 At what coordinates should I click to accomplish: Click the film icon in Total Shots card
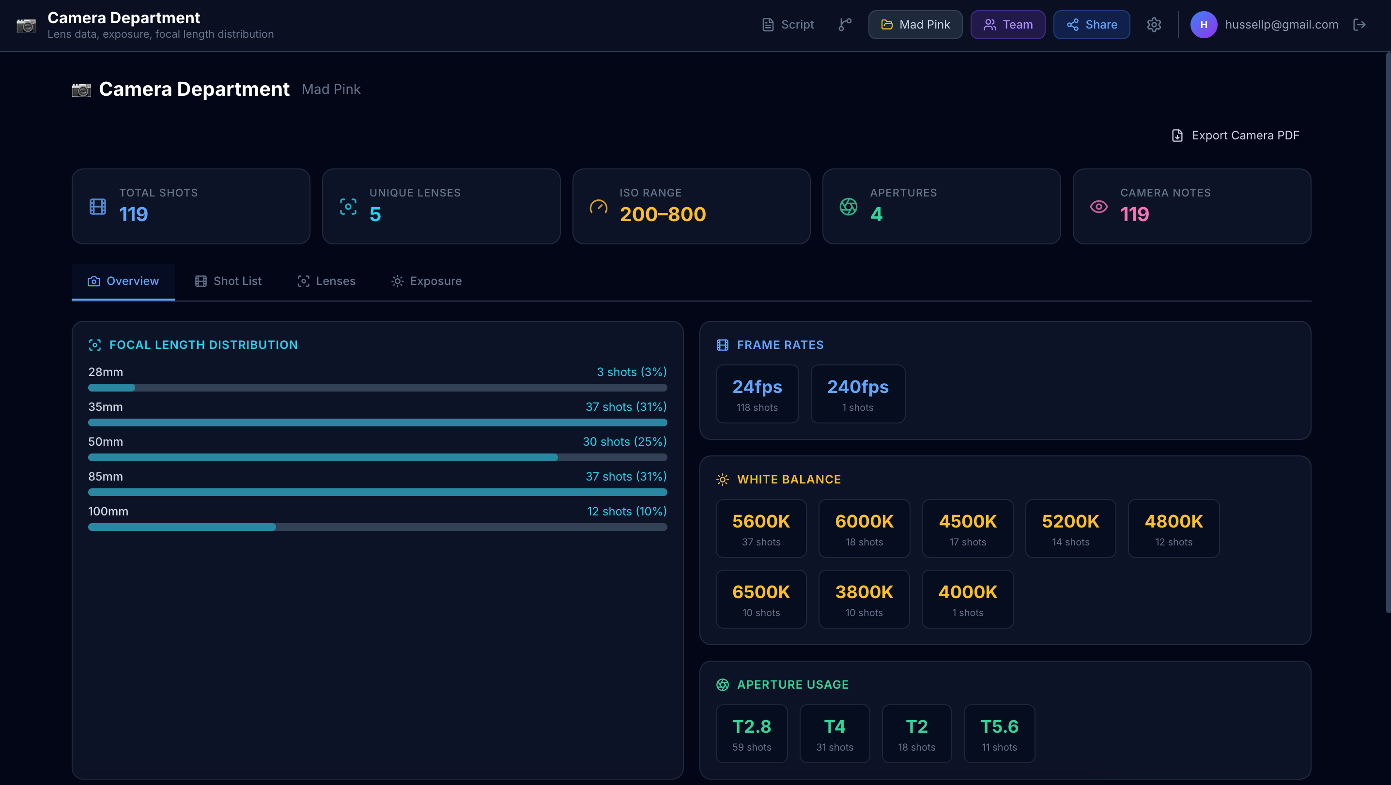pos(98,207)
